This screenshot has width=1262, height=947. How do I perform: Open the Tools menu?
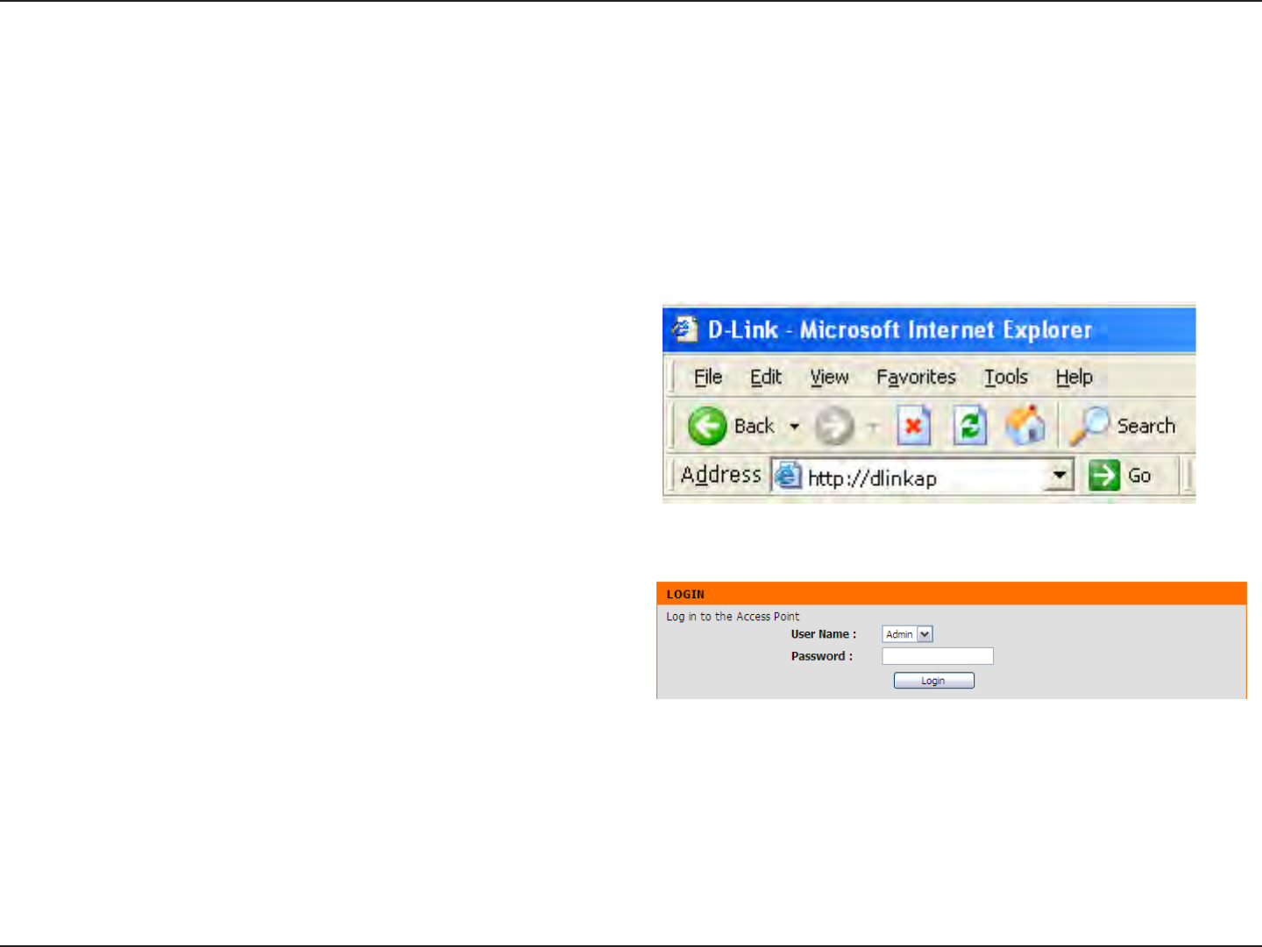[1006, 377]
